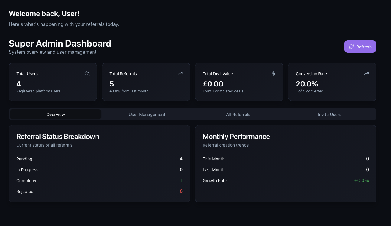391x226 pixels.
Task: Click the Super Admin Dashboard heading
Action: (x=60, y=44)
